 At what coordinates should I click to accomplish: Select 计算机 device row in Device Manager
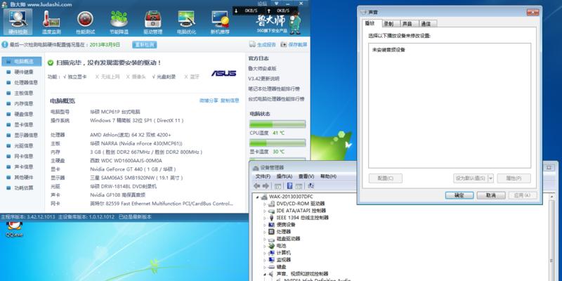(280, 253)
